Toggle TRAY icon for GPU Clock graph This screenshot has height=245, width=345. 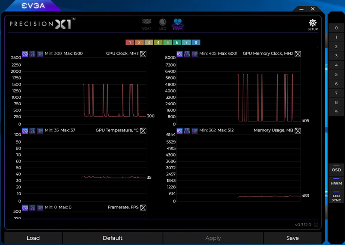point(40,54)
